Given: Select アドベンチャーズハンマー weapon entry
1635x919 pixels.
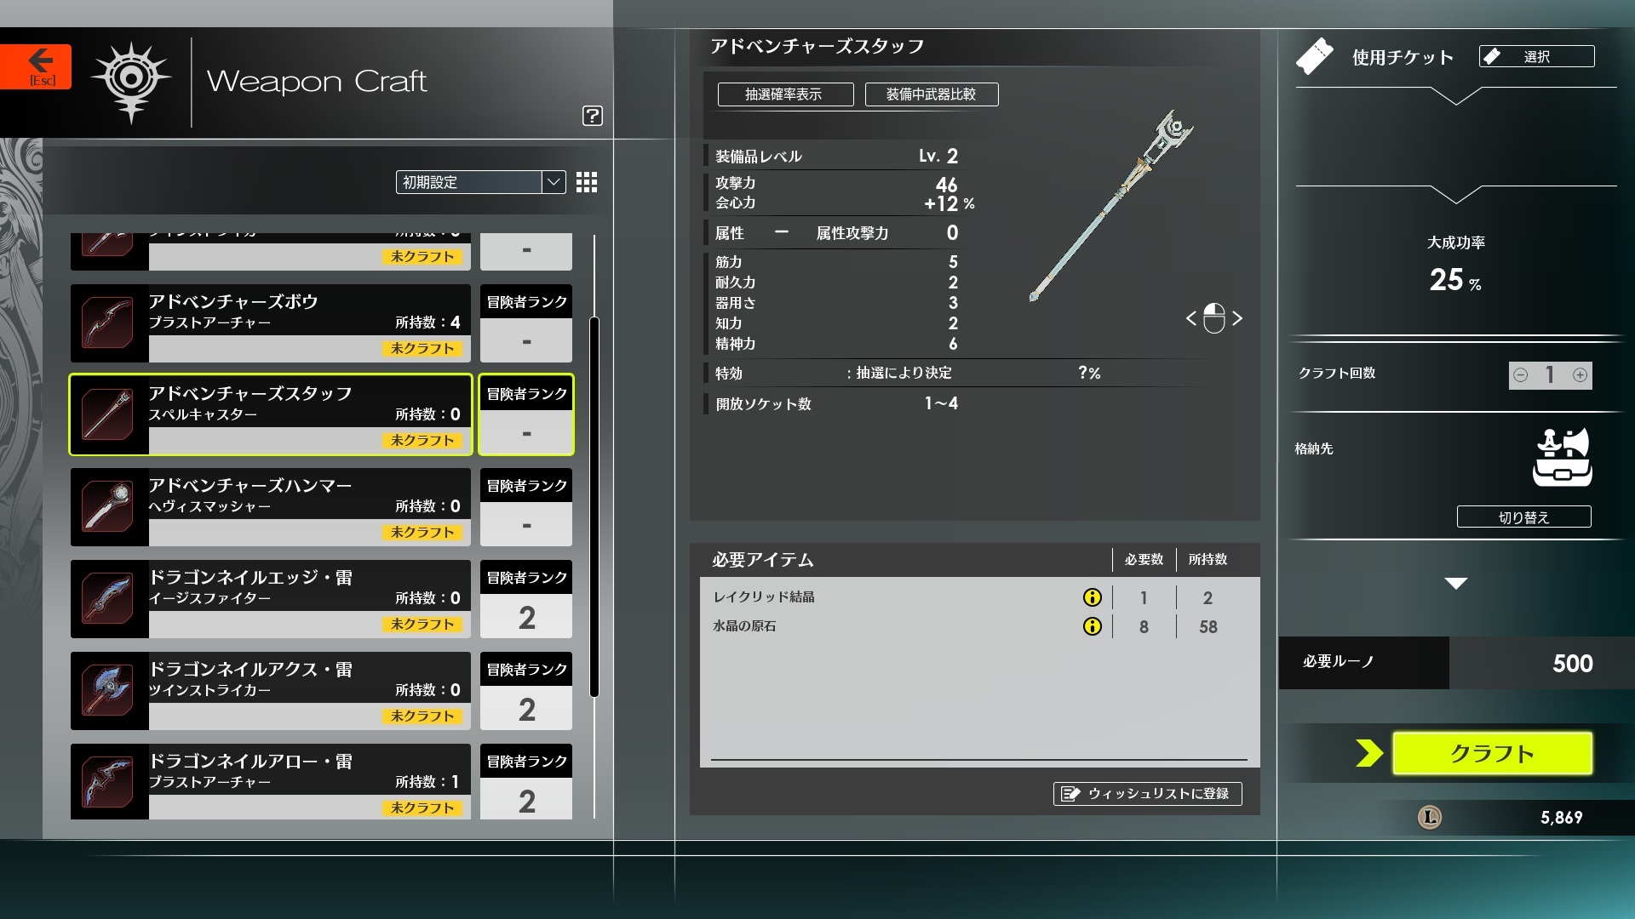Looking at the screenshot, I should (271, 507).
